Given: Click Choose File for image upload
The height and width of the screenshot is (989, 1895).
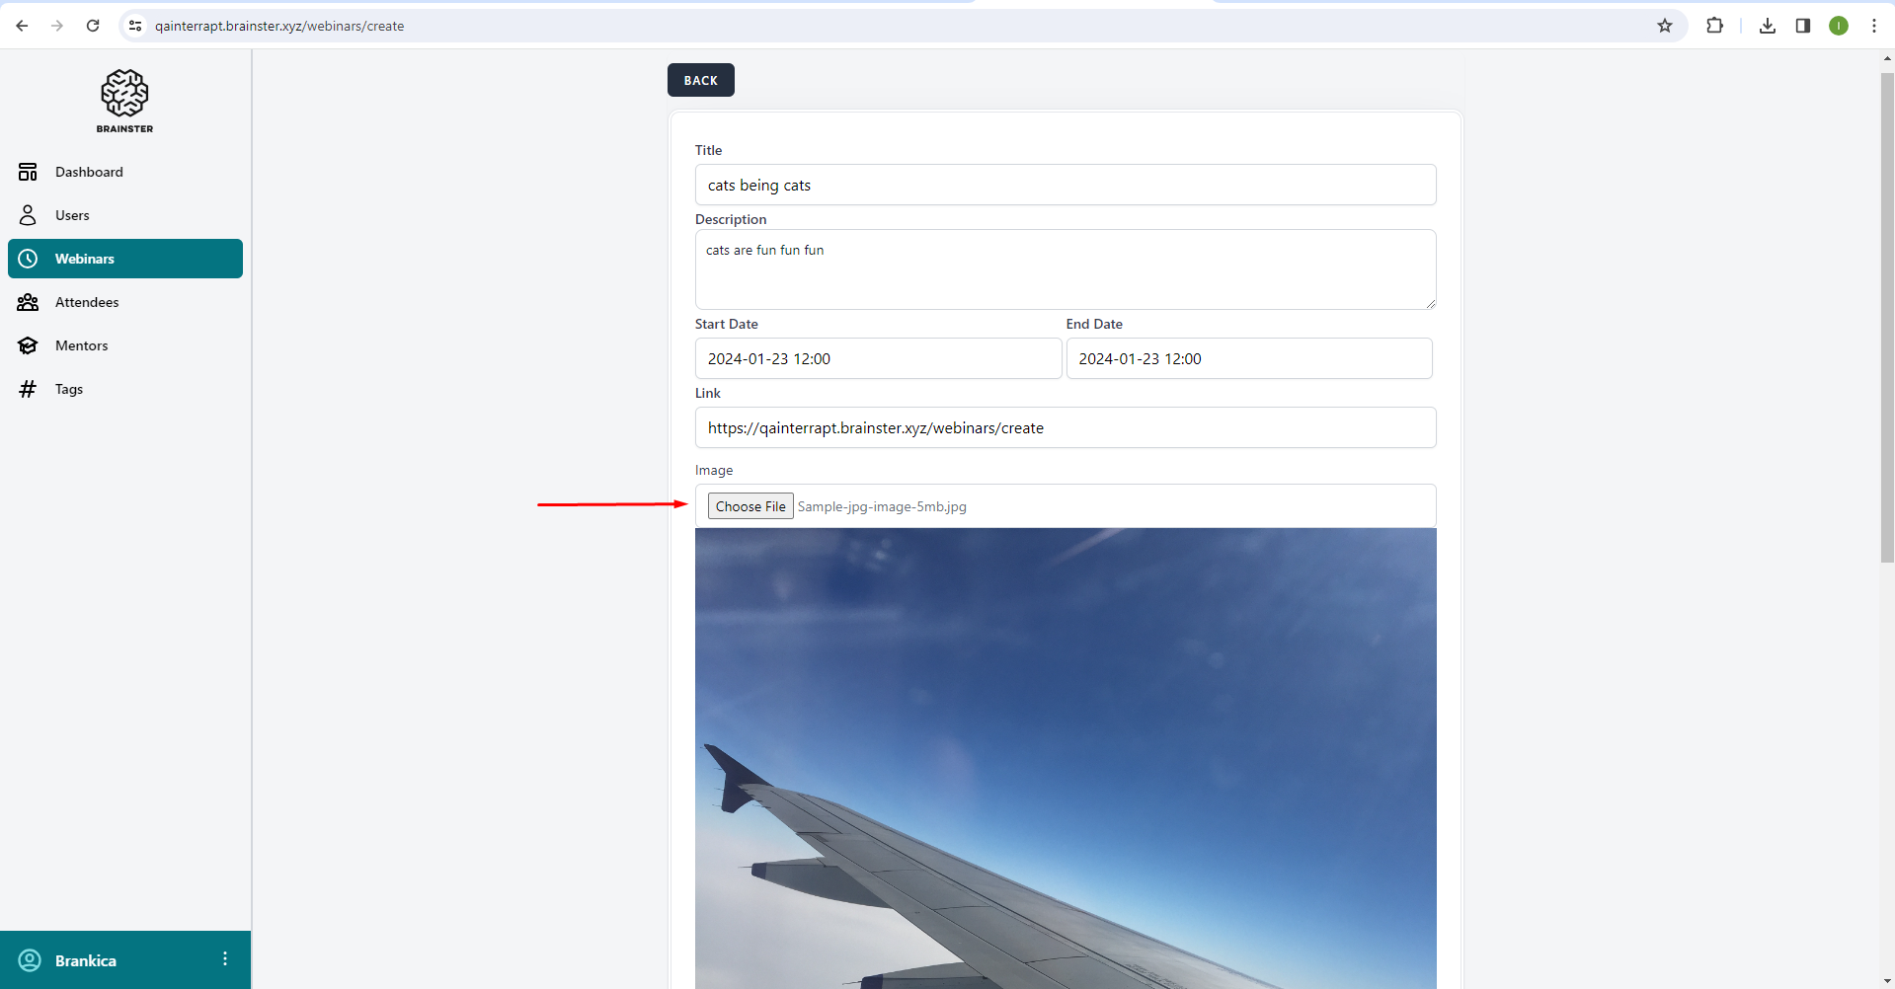Looking at the screenshot, I should click(x=750, y=506).
